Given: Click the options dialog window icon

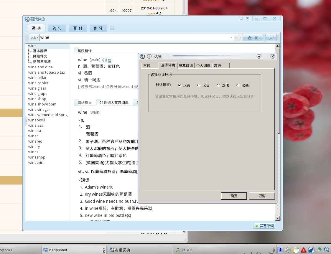Looking at the screenshot, I should click(142, 56).
